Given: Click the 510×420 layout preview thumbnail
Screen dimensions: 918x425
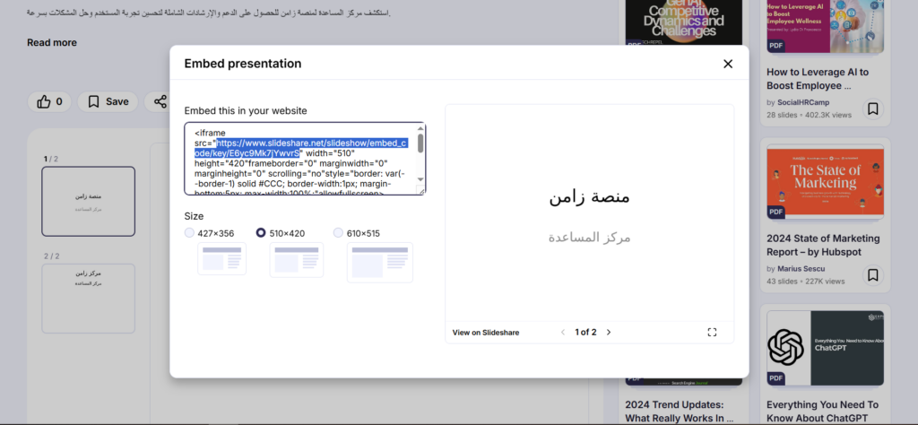Looking at the screenshot, I should pos(296,260).
